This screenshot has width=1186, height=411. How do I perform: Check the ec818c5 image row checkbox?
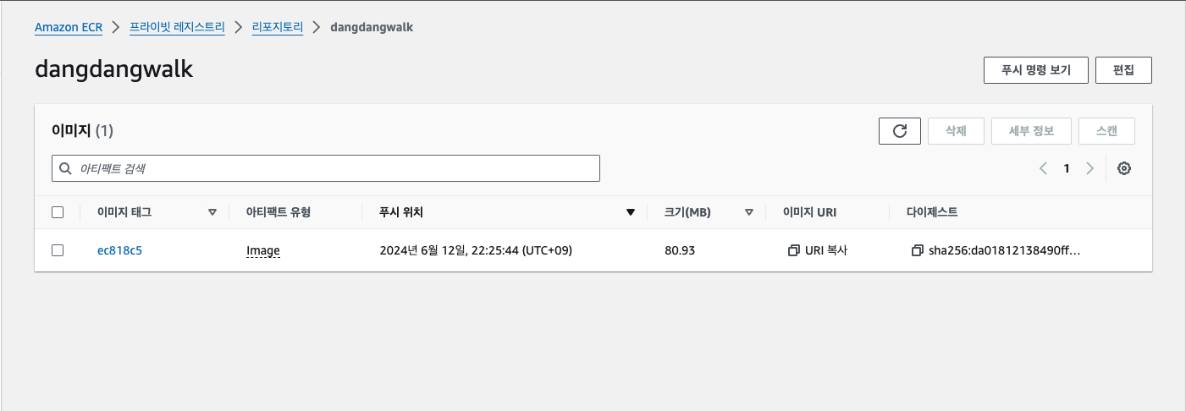coord(58,250)
